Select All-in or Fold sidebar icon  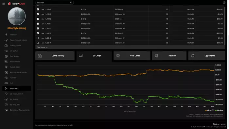point(6,62)
